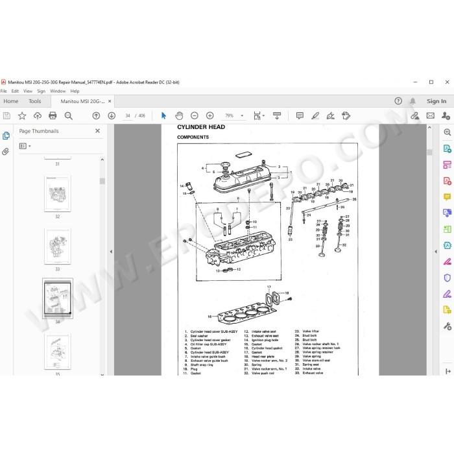Share a link to the file
Viewport: 454px width, 454px height.
pyautogui.click(x=414, y=116)
